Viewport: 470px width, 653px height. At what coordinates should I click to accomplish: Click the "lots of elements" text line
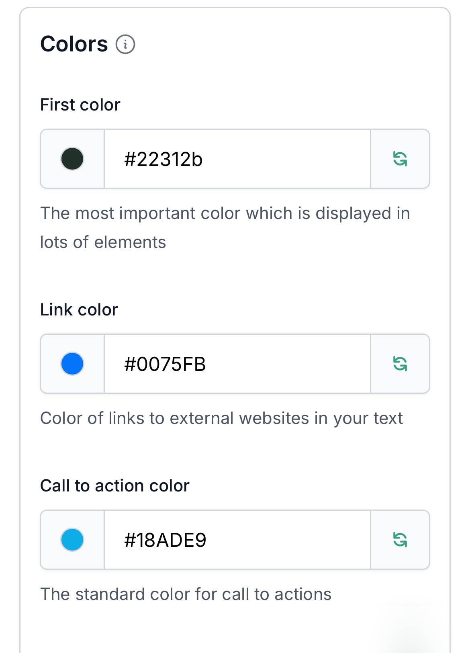(x=103, y=242)
